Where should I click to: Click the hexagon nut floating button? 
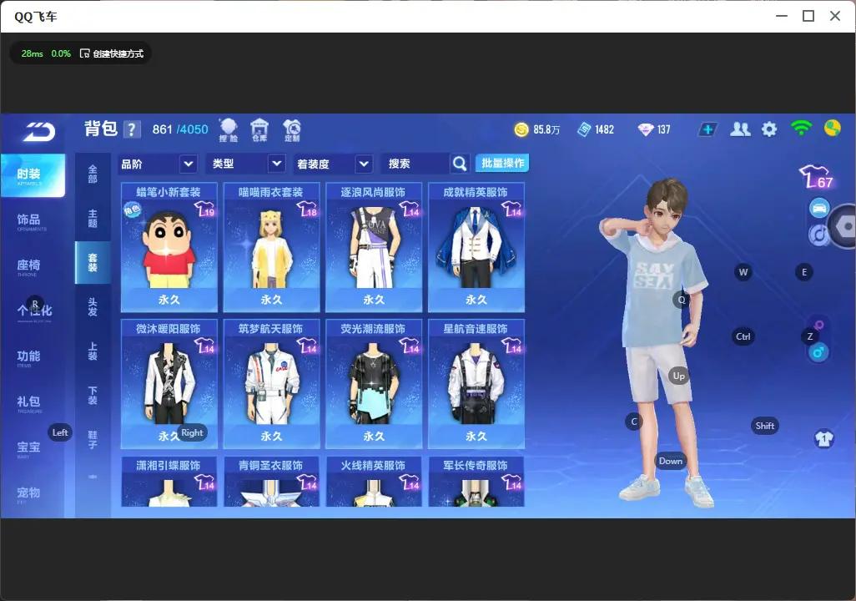point(843,226)
